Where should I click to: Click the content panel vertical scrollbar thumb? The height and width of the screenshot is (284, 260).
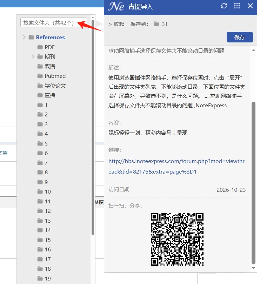(x=253, y=183)
